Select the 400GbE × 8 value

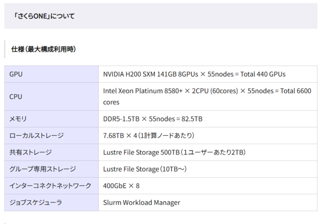click(121, 186)
